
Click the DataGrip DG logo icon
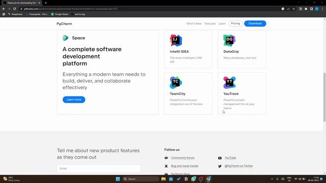(229, 40)
